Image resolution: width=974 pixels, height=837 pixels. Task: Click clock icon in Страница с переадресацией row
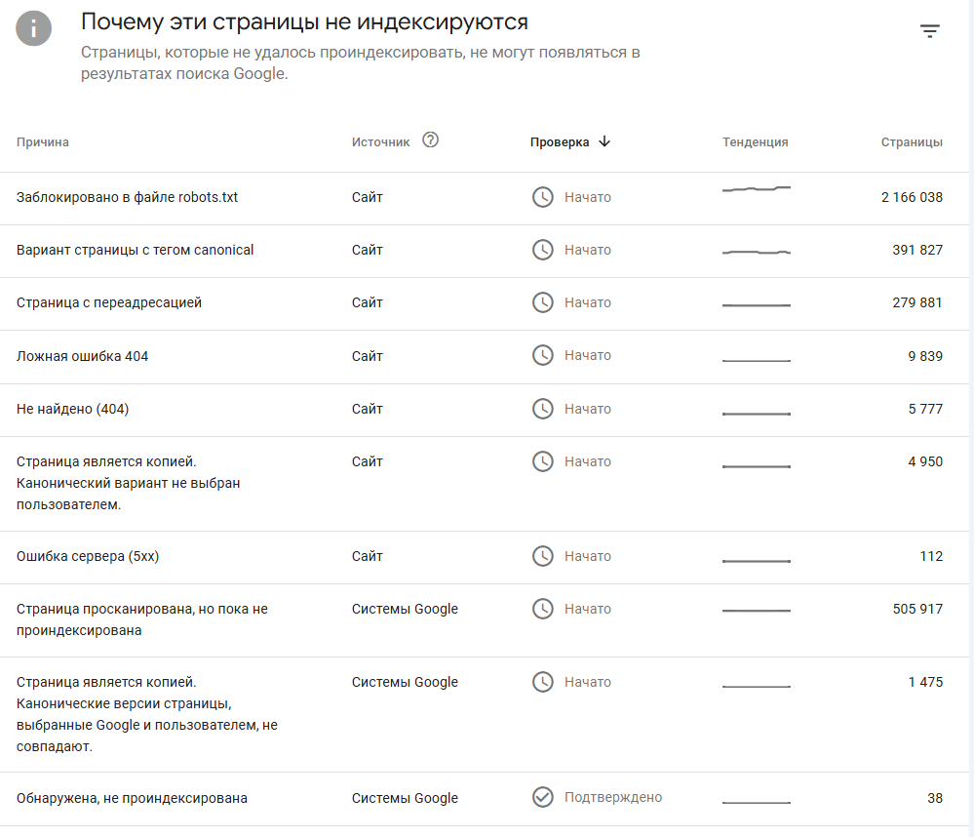(542, 302)
